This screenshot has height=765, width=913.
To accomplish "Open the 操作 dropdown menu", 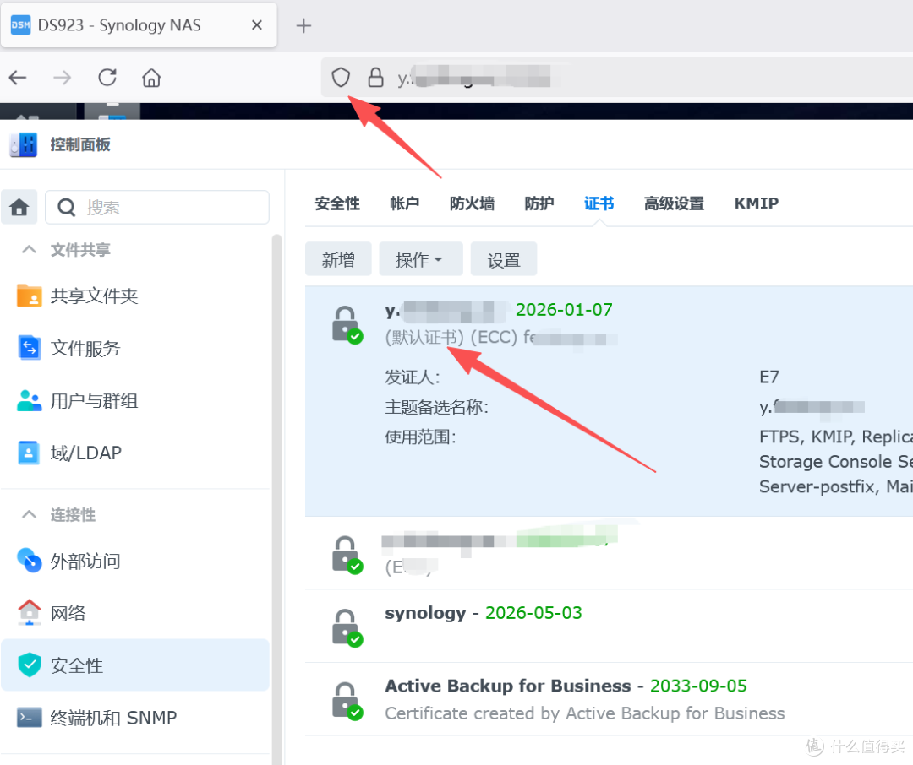I will [x=420, y=259].
